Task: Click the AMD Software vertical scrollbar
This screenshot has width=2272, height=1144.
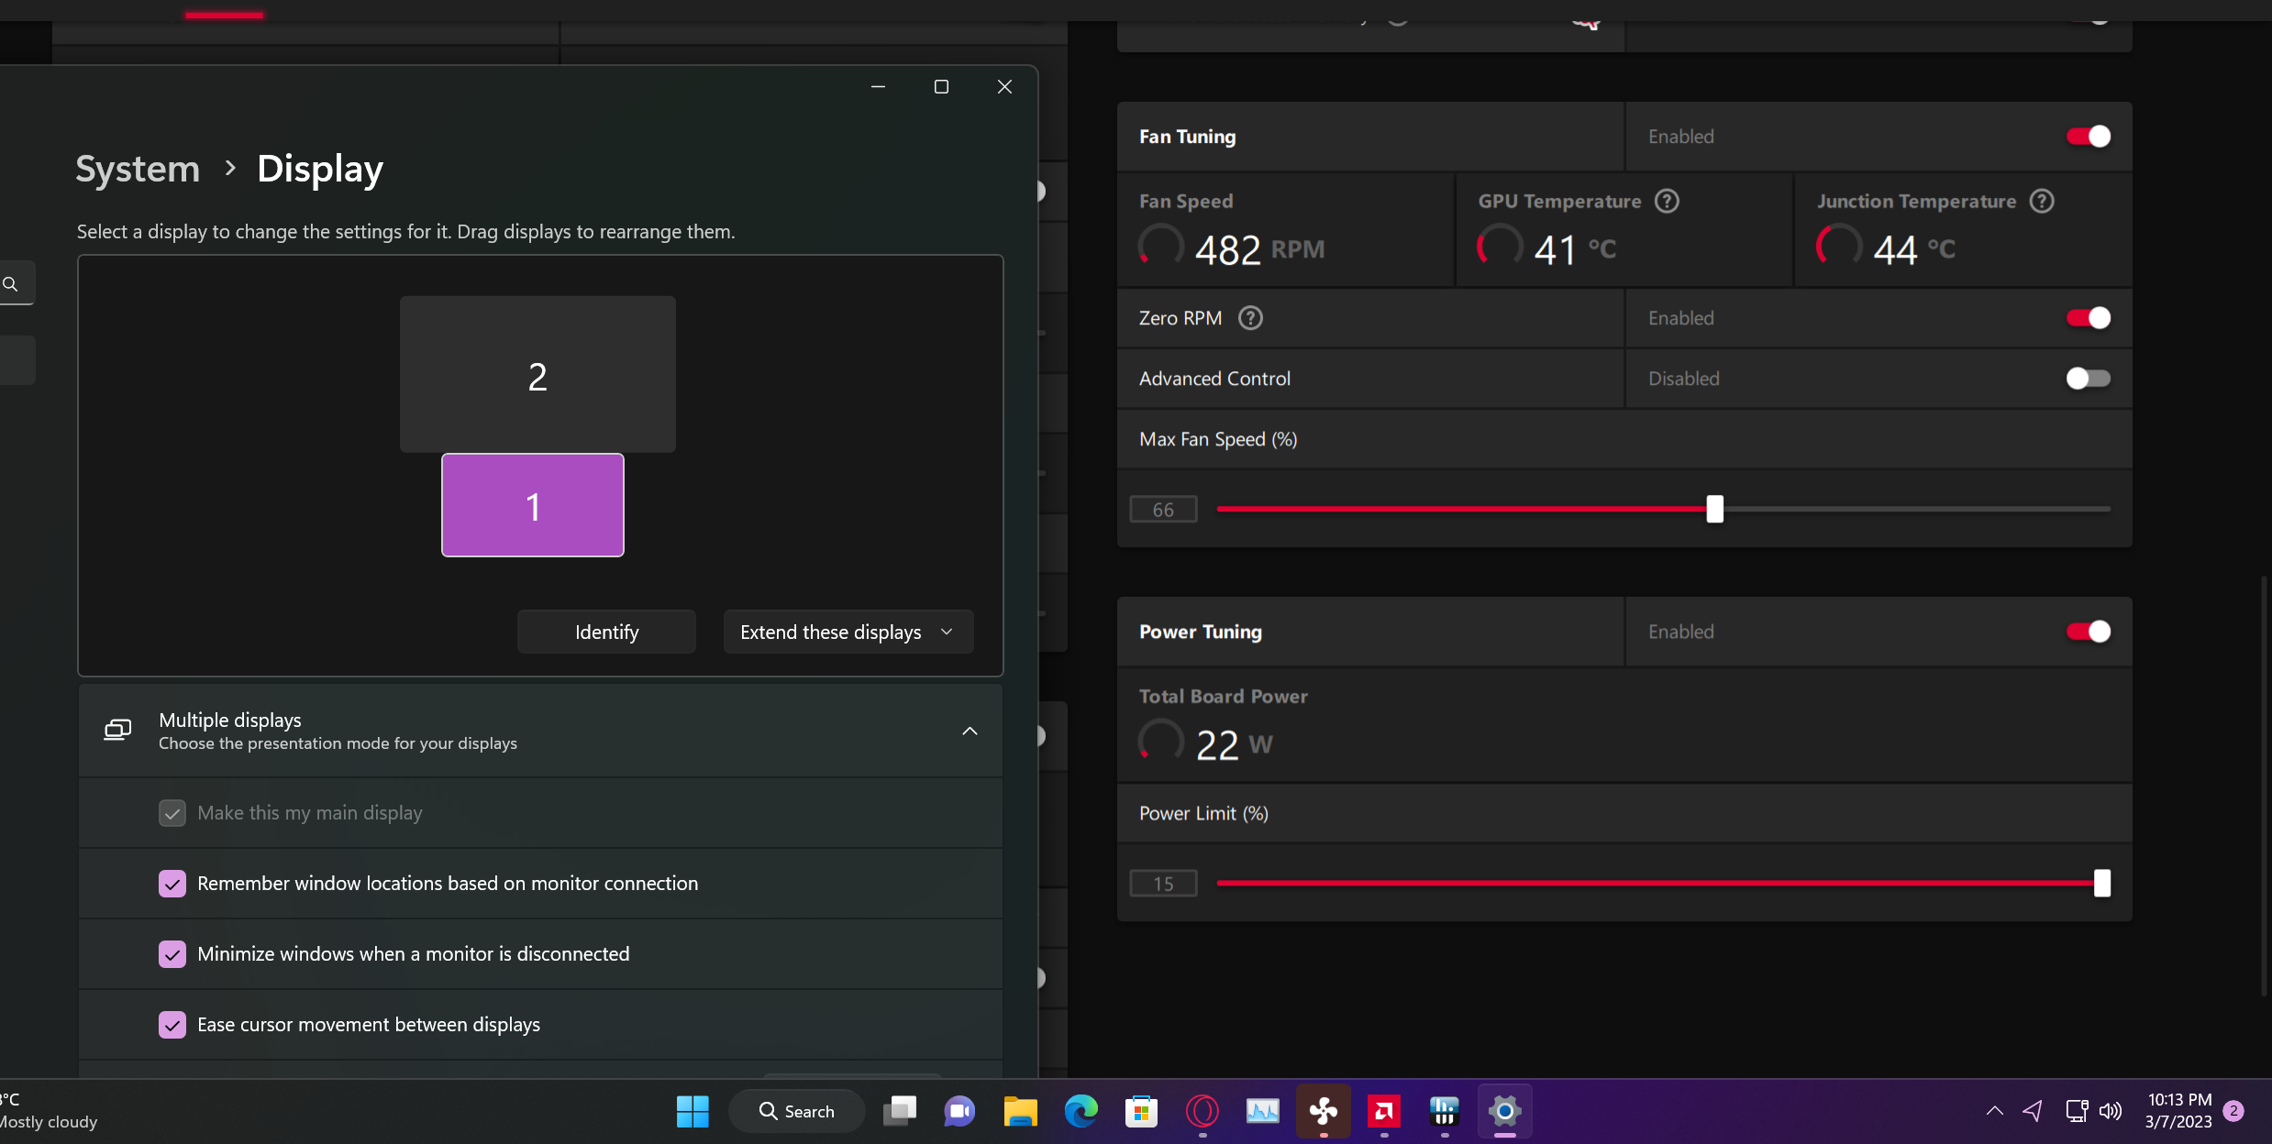Action: 2262,786
